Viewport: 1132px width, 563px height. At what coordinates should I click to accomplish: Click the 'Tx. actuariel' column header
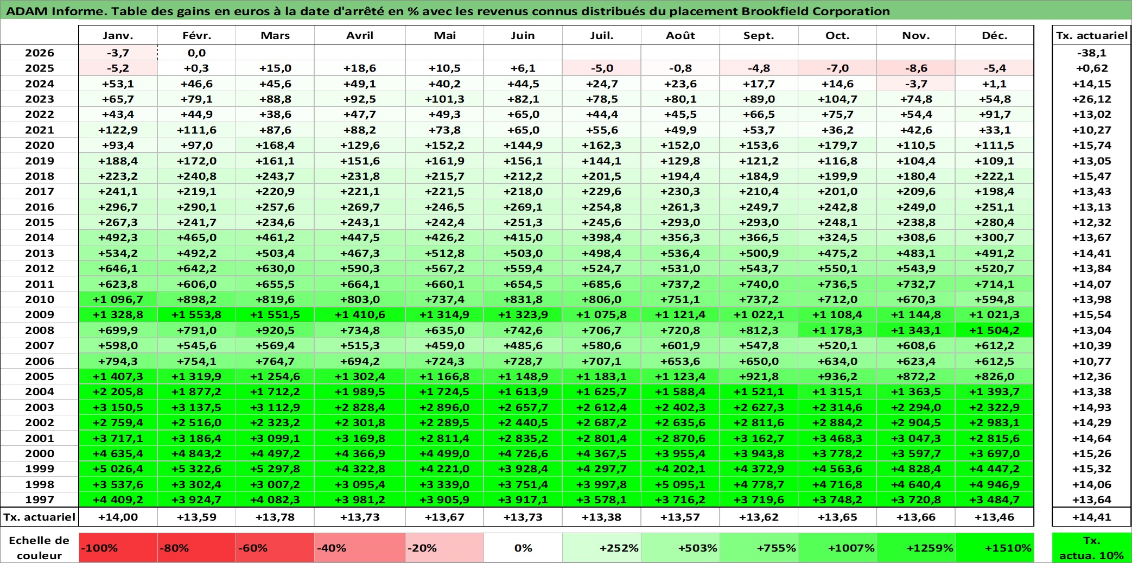pos(1091,35)
